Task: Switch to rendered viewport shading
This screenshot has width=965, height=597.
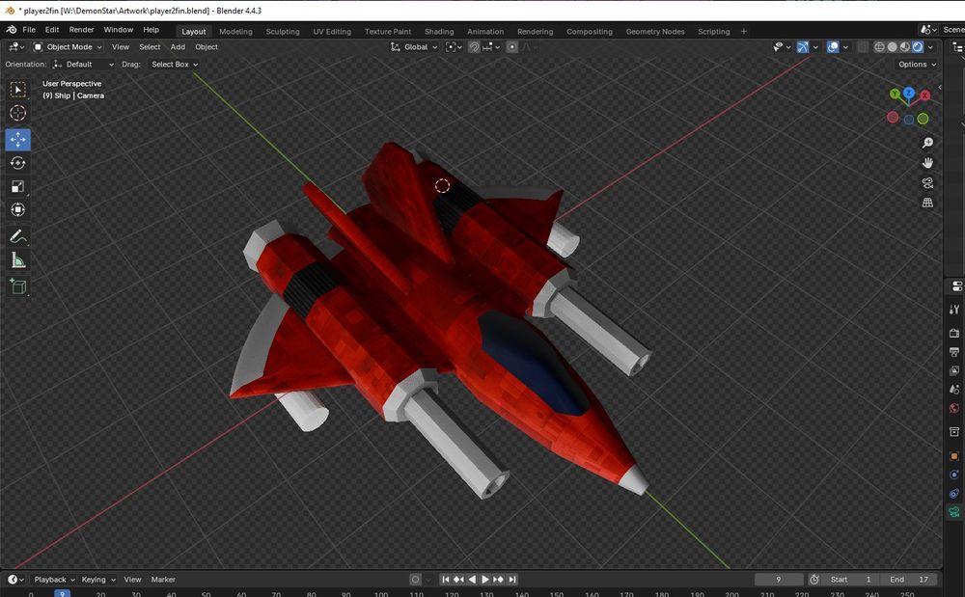Action: coord(918,46)
